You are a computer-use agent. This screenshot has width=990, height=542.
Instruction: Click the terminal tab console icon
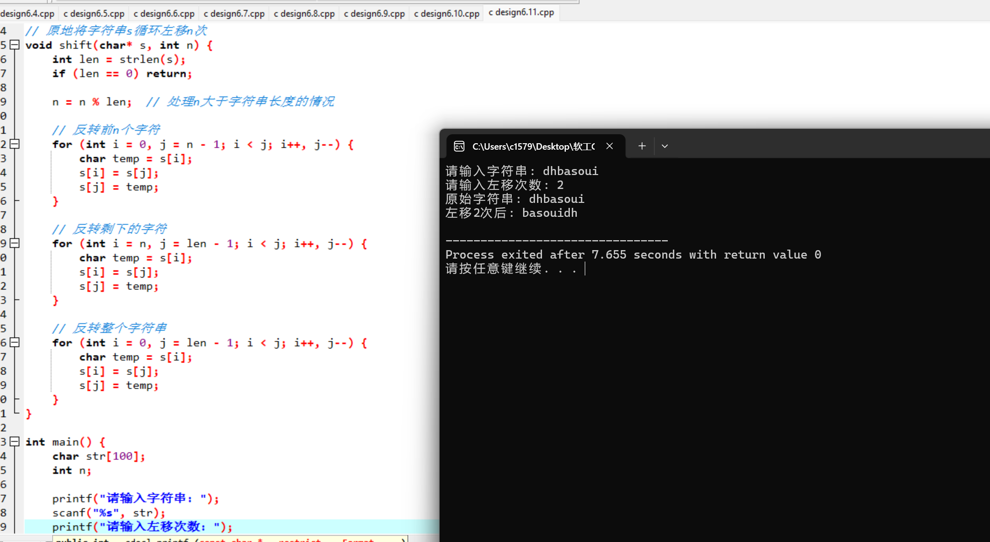coord(459,146)
